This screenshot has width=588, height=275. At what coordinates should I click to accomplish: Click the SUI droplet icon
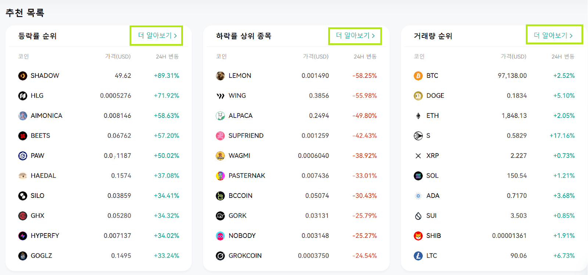(x=418, y=216)
